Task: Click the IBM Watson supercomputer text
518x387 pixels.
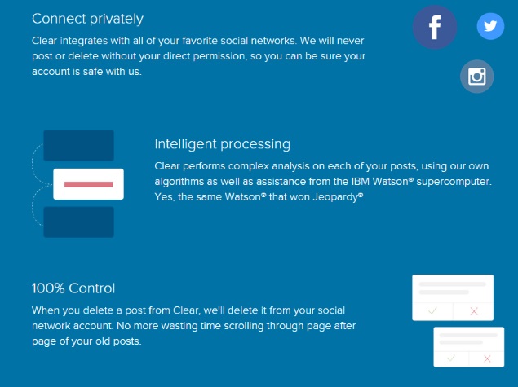Action: (421, 182)
